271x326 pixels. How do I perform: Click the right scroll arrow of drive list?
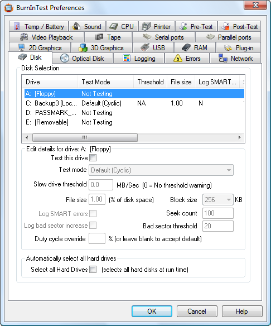pyautogui.click(x=240, y=137)
